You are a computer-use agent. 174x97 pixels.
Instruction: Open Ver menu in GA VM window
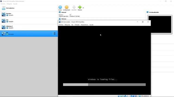[72, 25]
